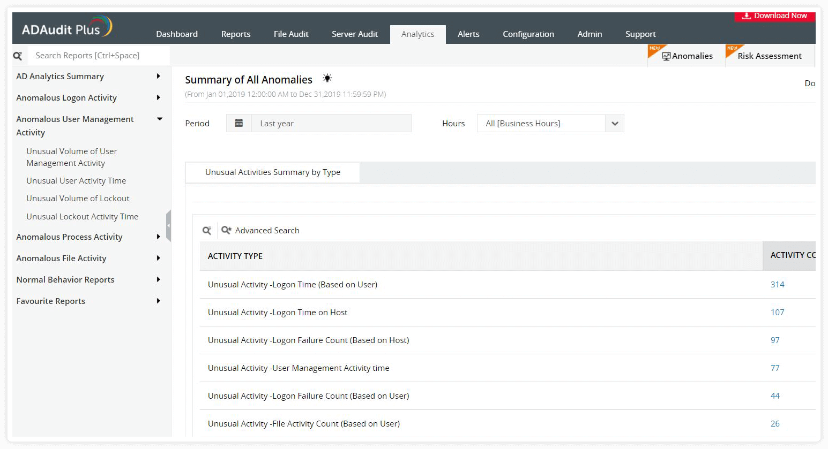Click activity count 26
Viewport: 828px width, 449px height.
[x=775, y=424]
